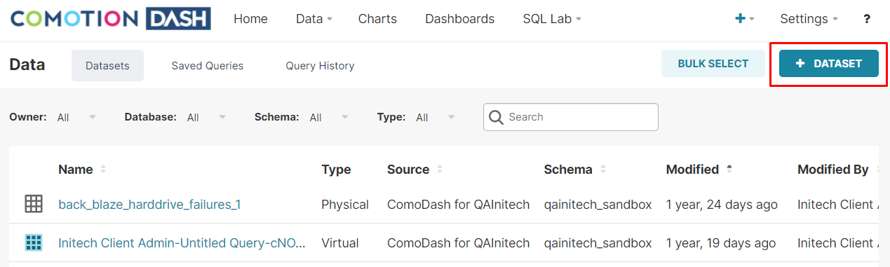This screenshot has height=267, width=890.
Task: Open the Query History tab
Action: (320, 65)
